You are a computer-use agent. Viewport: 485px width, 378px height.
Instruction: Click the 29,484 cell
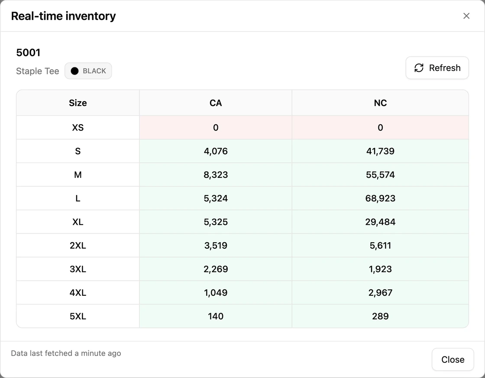(x=380, y=222)
